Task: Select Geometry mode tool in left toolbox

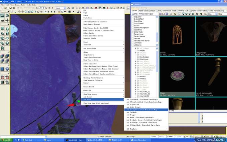Action: click(x=7, y=15)
